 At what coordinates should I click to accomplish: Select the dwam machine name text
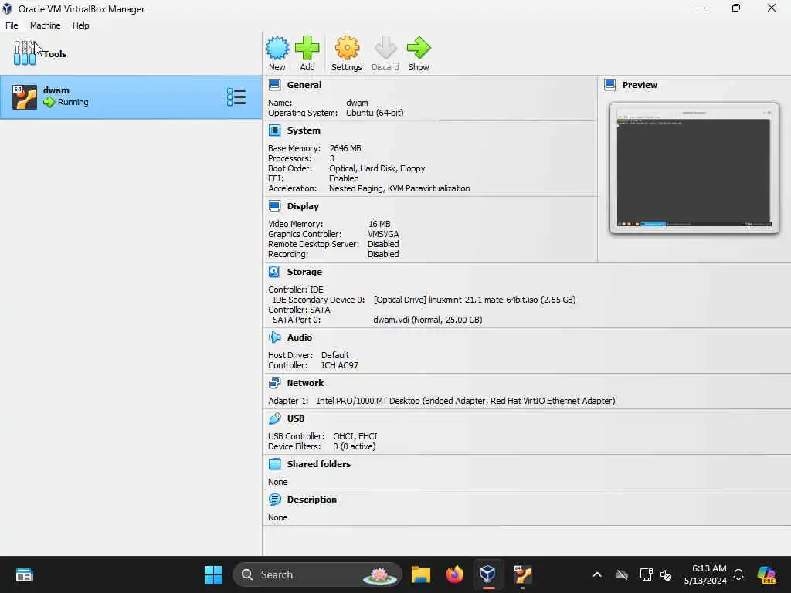[x=56, y=90]
